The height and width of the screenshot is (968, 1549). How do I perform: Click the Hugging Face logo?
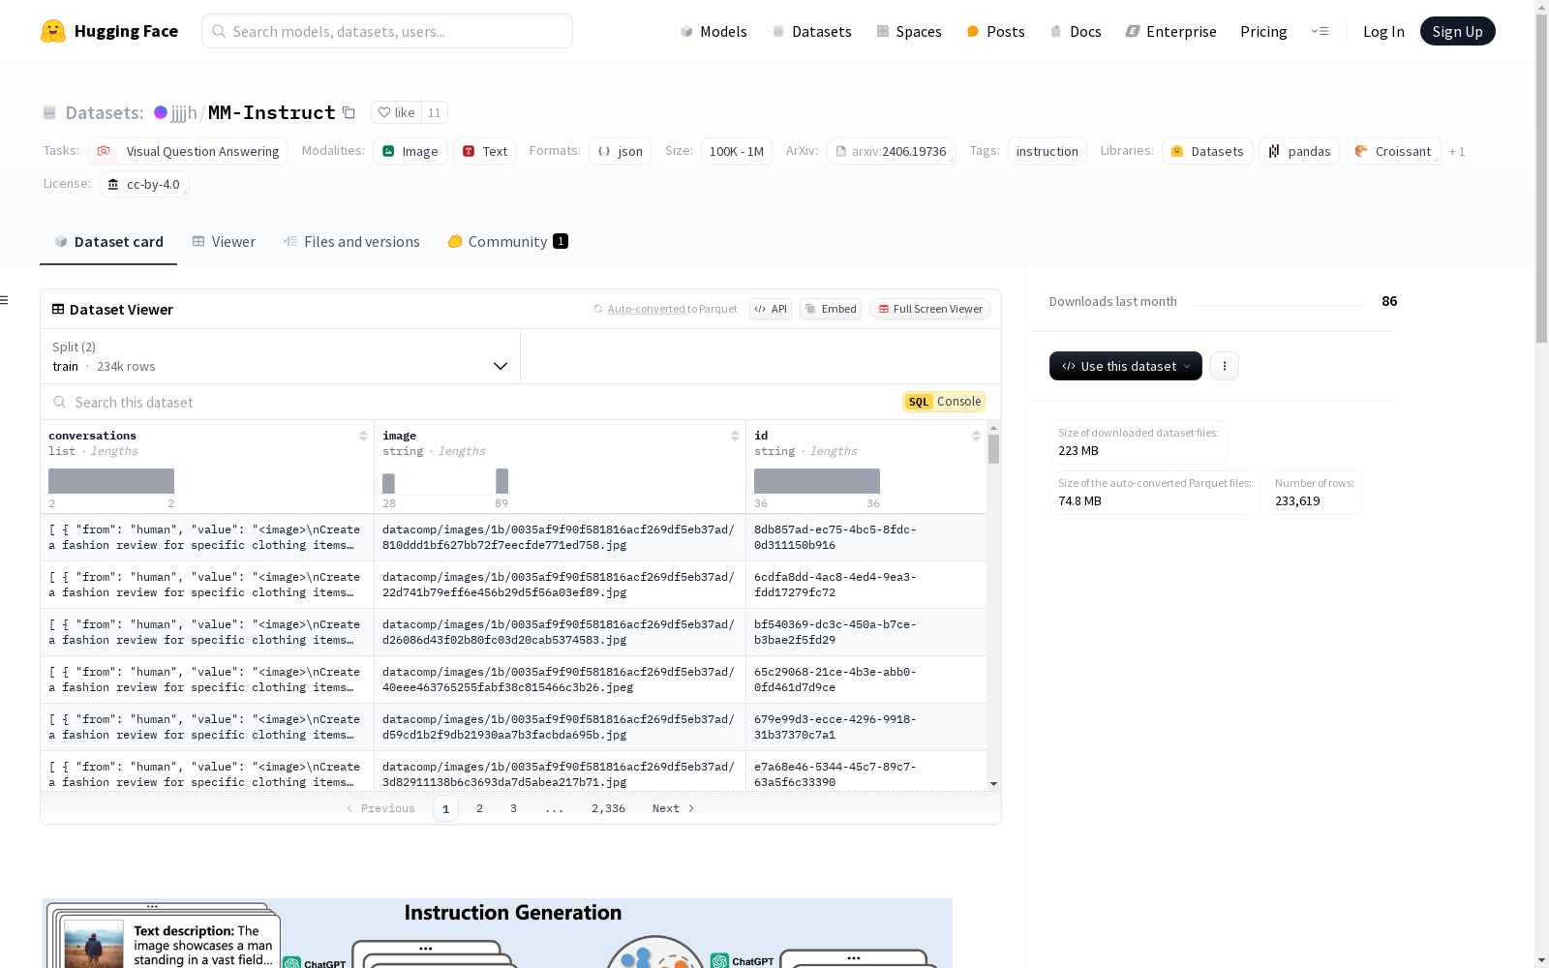(x=109, y=31)
